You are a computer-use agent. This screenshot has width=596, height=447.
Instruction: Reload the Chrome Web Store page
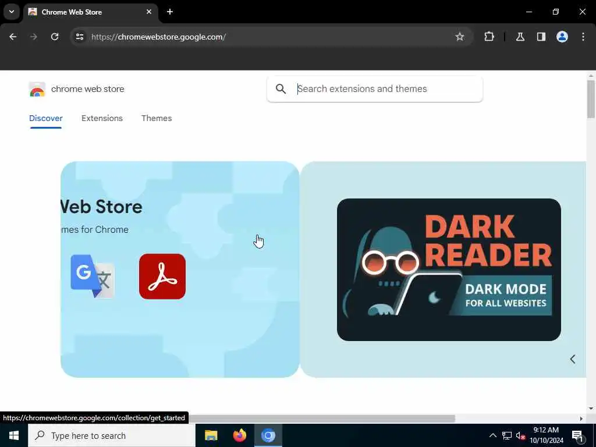pyautogui.click(x=55, y=37)
